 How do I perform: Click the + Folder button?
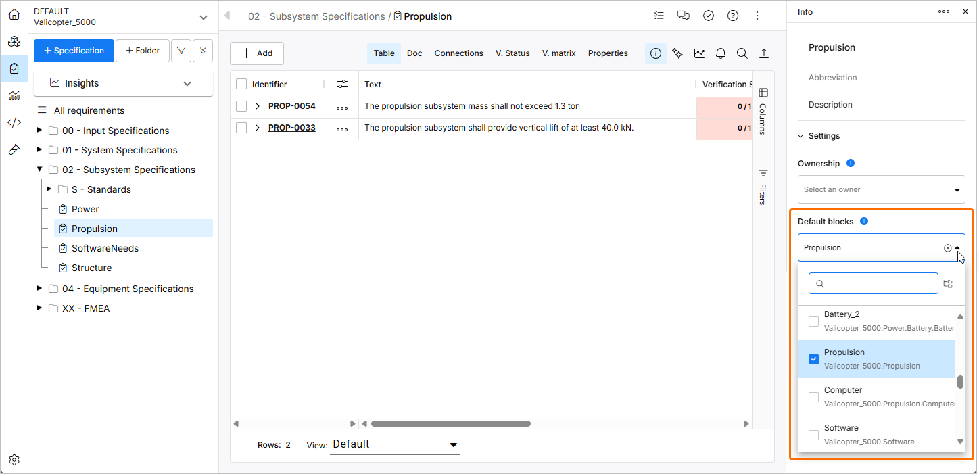143,51
